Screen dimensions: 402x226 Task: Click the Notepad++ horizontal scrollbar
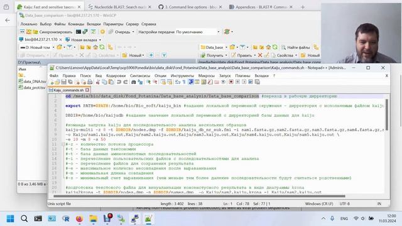(x=199, y=196)
